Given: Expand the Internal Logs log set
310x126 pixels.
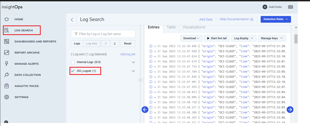Looking at the screenshot, I should click(134, 62).
